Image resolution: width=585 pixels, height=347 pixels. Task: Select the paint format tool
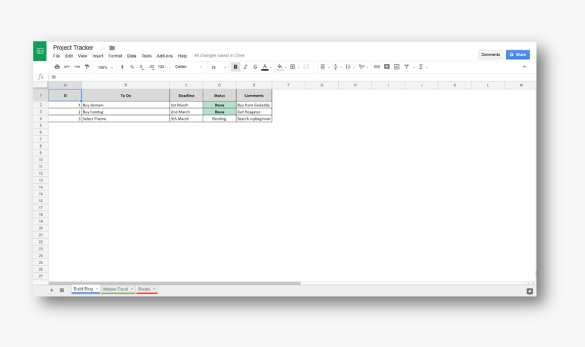click(87, 67)
